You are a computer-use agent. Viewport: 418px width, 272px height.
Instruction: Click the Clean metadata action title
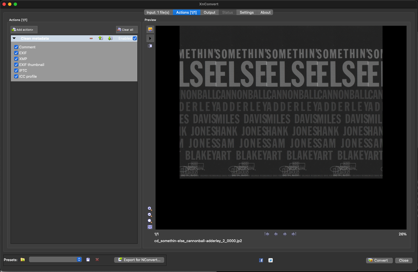pyautogui.click(x=35, y=38)
